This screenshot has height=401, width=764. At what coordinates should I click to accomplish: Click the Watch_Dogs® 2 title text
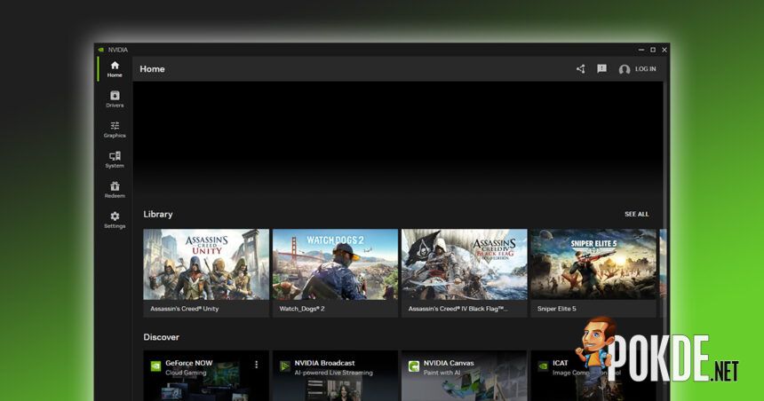tap(302, 309)
